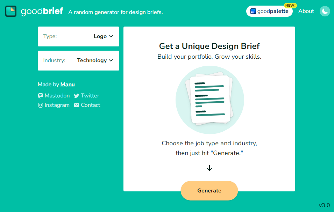This screenshot has height=212, width=334.
Task: Toggle dark mode moon icon
Action: point(325,11)
